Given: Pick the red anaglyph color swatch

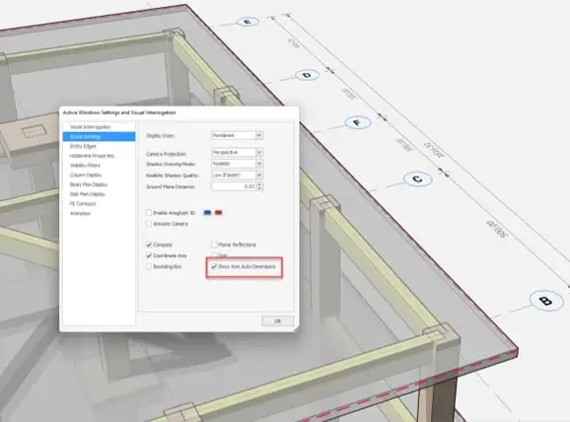Looking at the screenshot, I should click(218, 213).
